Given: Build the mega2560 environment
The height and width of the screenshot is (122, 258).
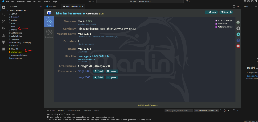Looking at the screenshot, I should [99, 77].
